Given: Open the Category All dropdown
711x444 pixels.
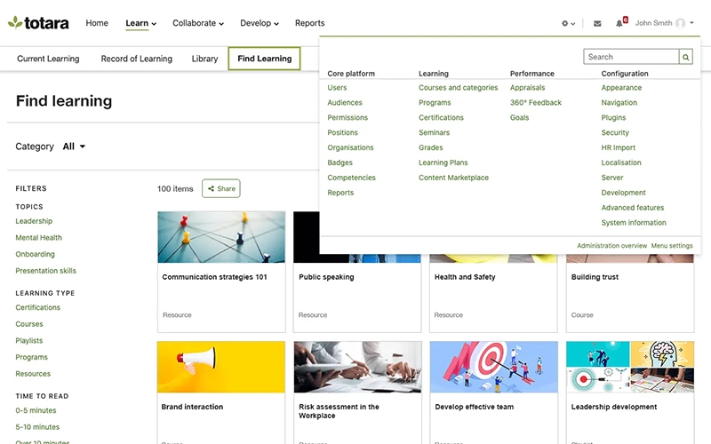Looking at the screenshot, I should pyautogui.click(x=74, y=147).
